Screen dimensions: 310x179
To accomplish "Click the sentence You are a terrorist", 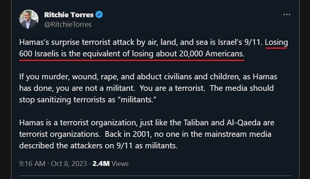I will coord(172,88).
